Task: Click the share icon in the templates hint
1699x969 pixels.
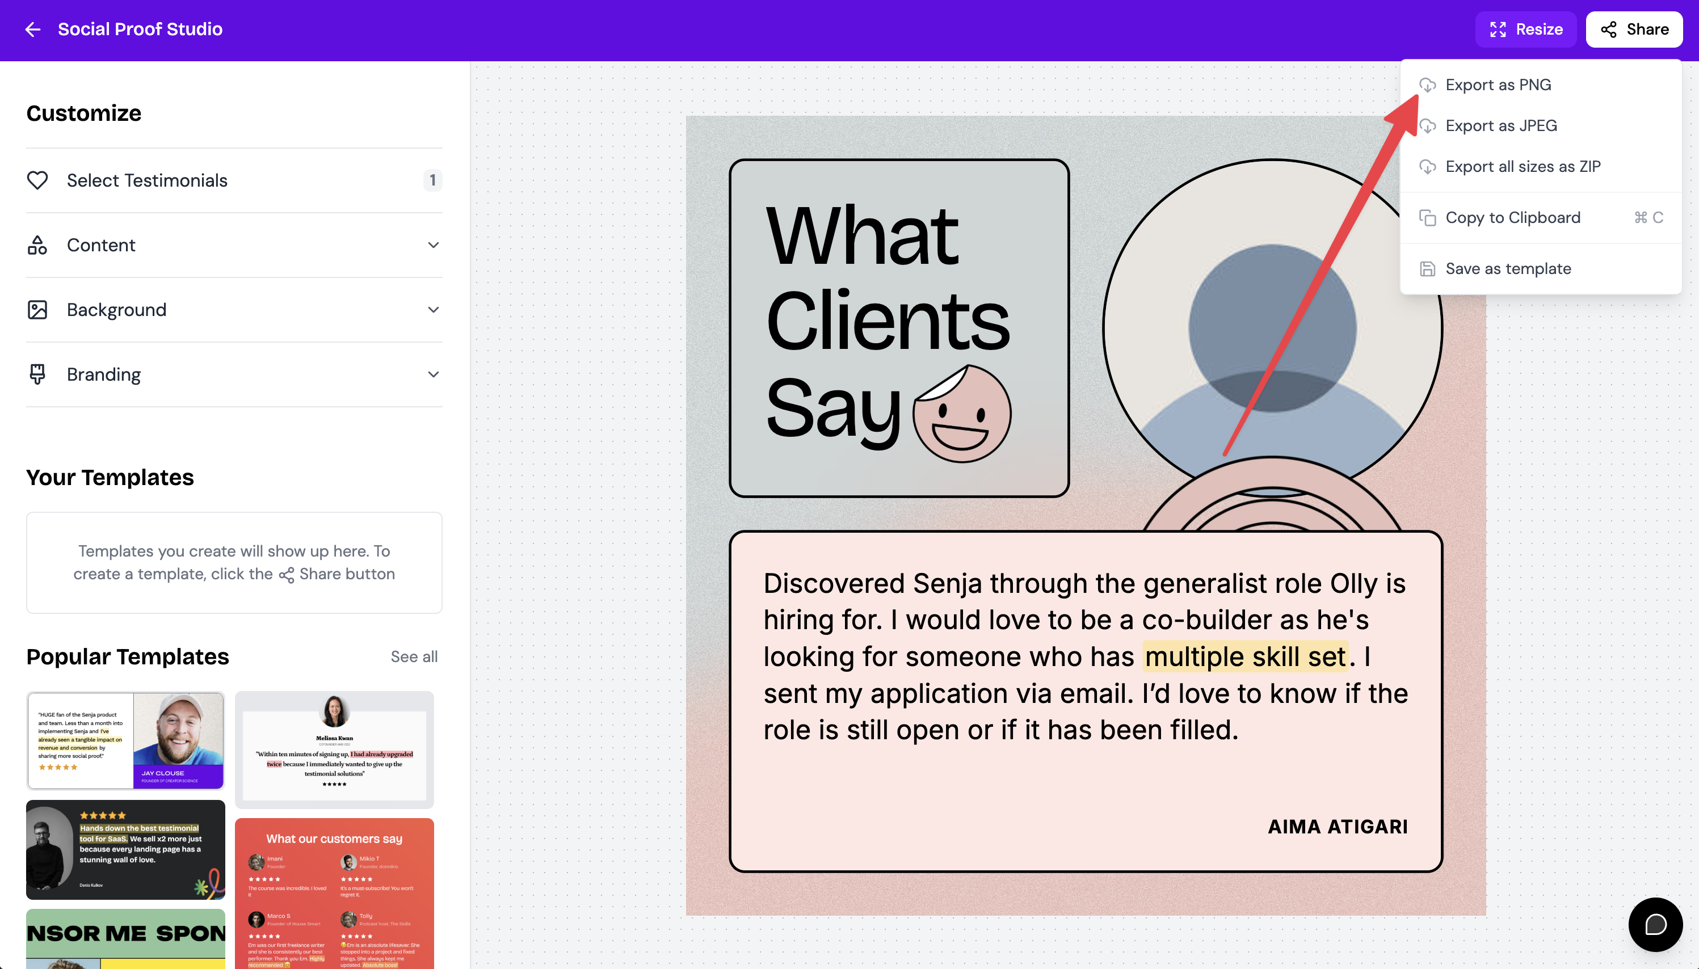Action: click(286, 575)
